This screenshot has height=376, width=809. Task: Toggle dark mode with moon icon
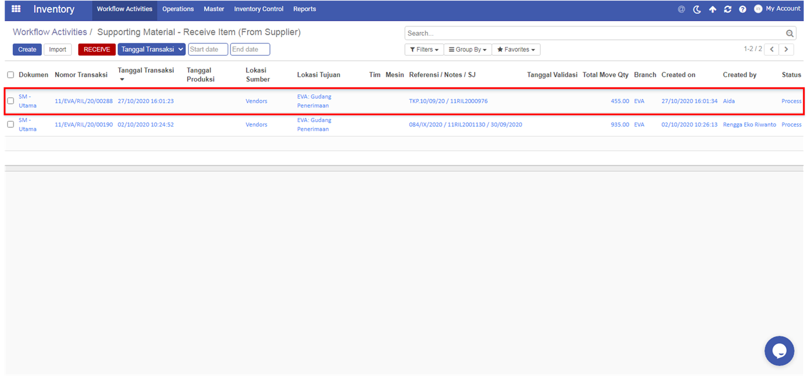point(697,9)
